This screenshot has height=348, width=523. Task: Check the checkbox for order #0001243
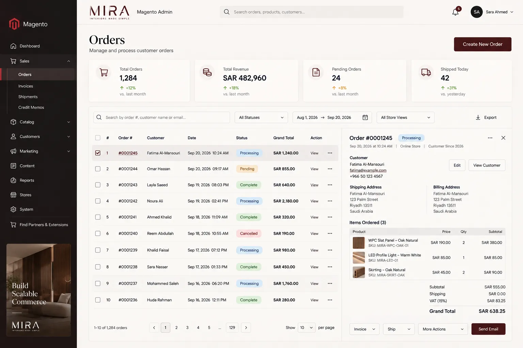(x=98, y=185)
